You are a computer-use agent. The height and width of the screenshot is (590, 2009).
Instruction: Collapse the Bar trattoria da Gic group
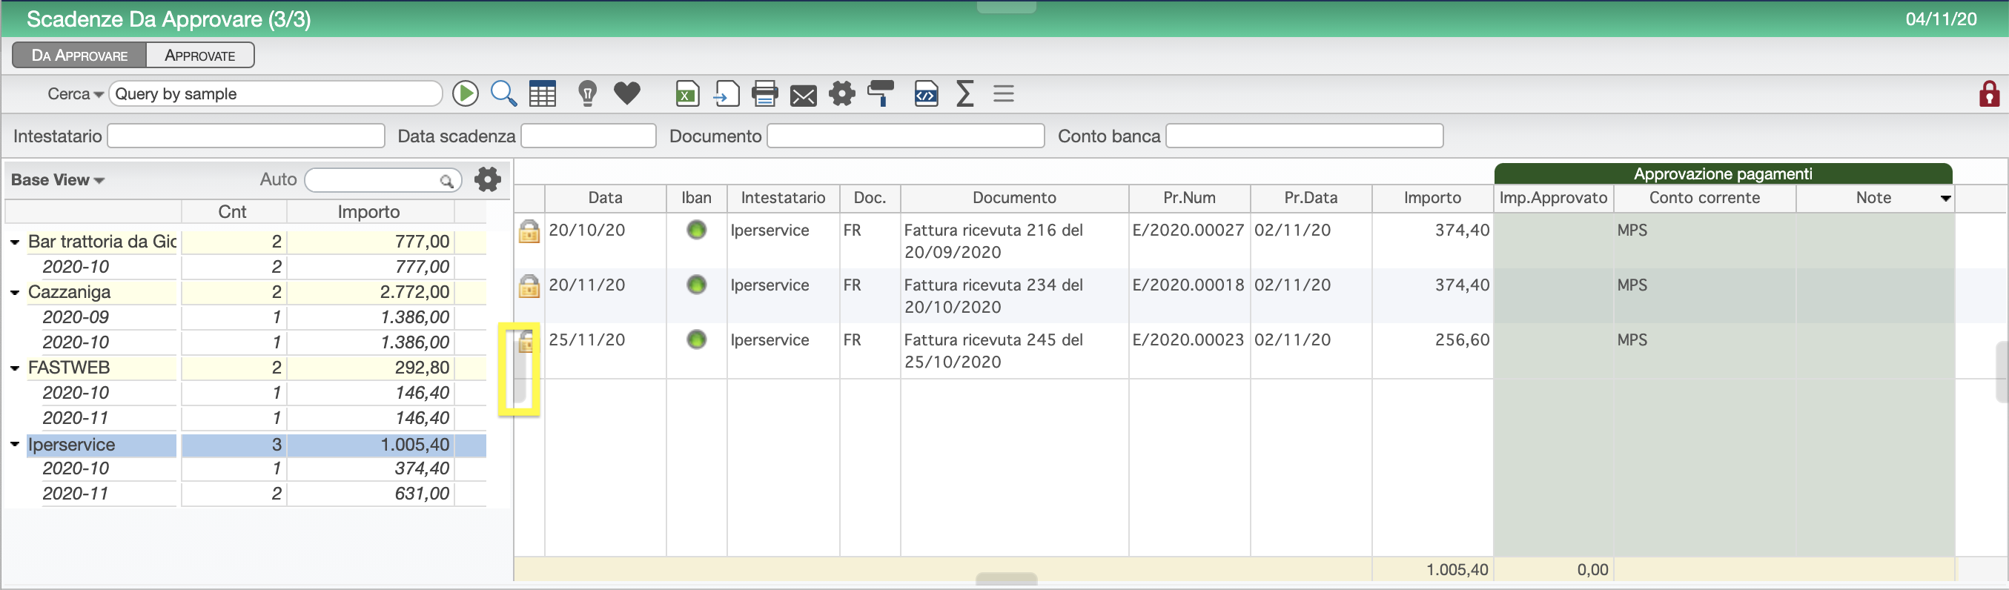[x=15, y=242]
